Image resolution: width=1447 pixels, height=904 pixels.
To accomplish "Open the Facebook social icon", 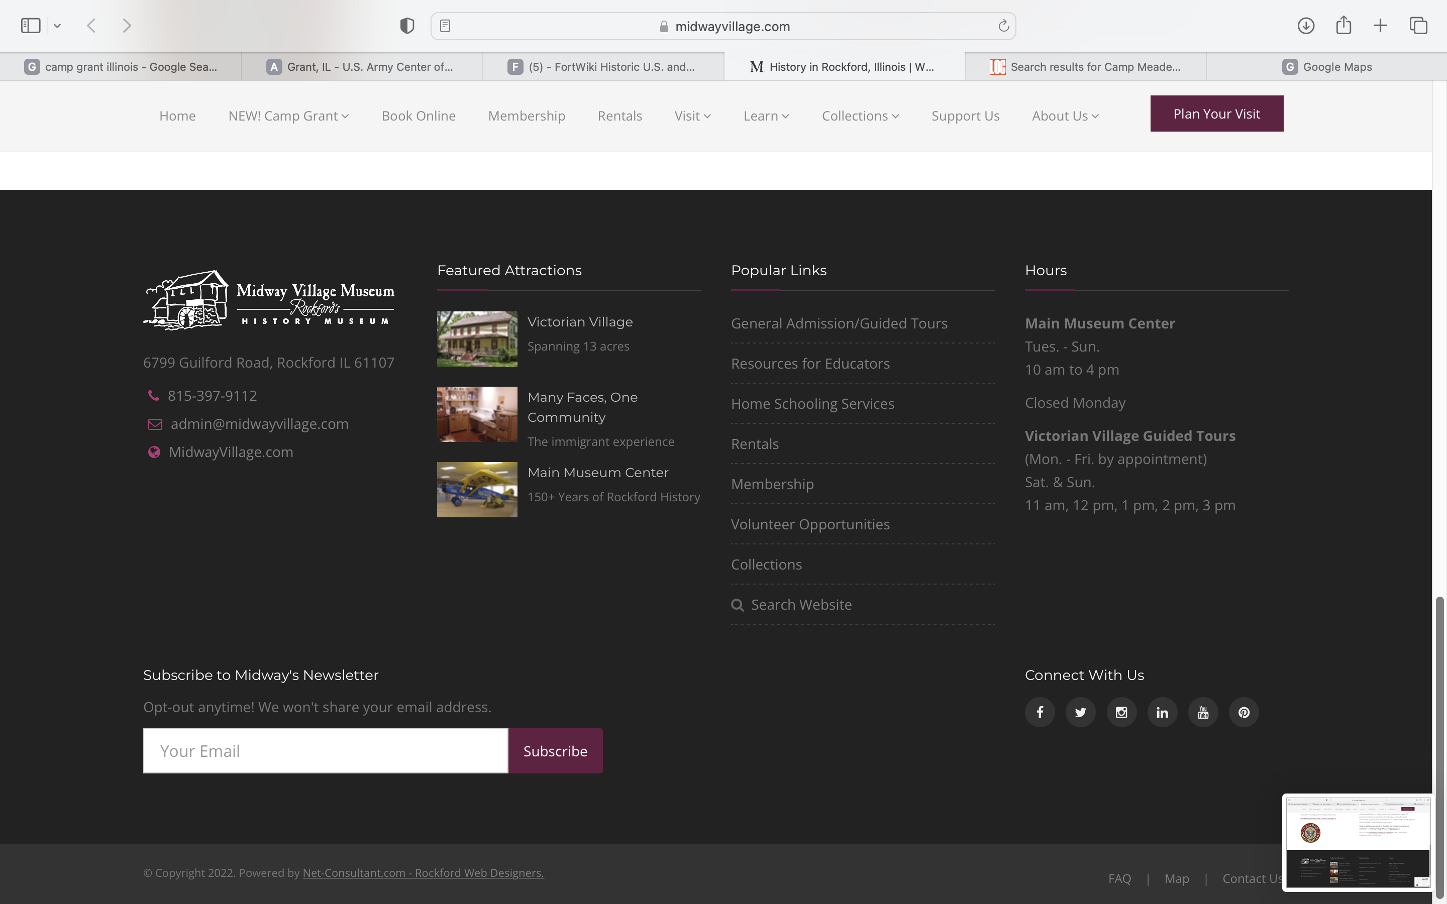I will (1040, 712).
